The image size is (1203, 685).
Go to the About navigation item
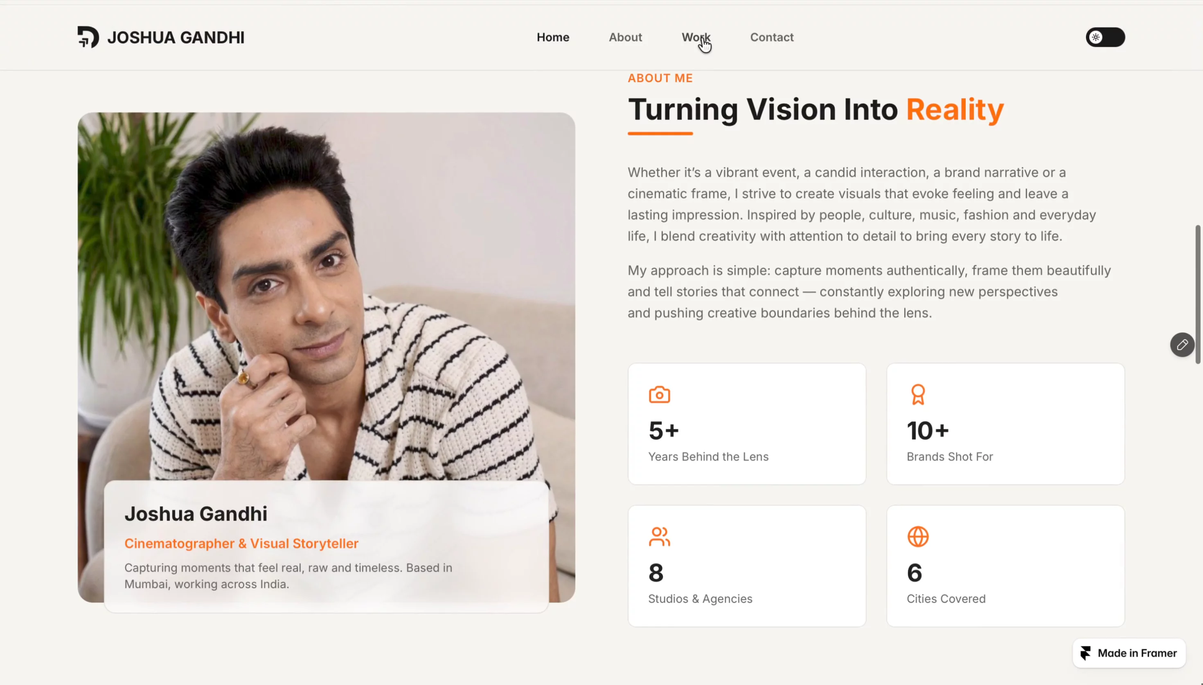[625, 37]
